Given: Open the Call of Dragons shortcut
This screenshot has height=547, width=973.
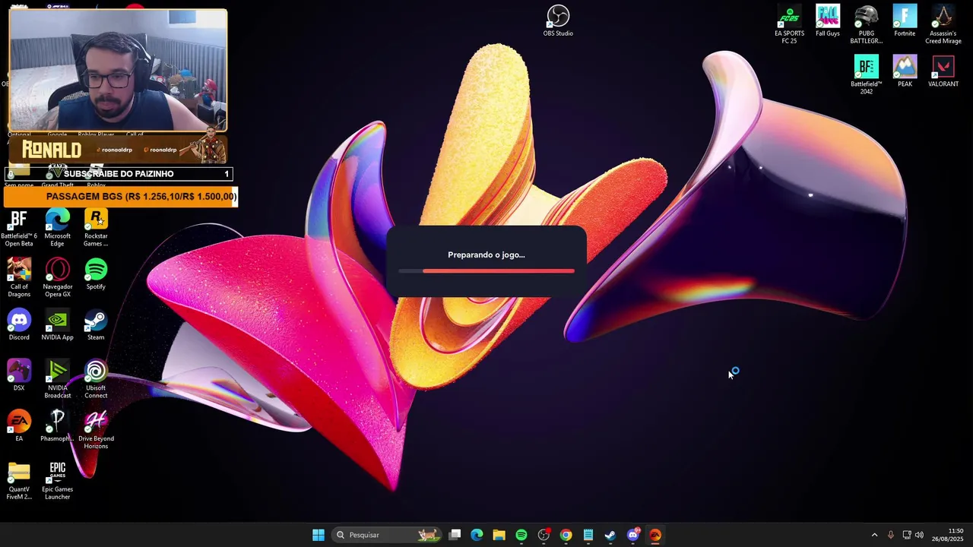Looking at the screenshot, I should coord(19,278).
